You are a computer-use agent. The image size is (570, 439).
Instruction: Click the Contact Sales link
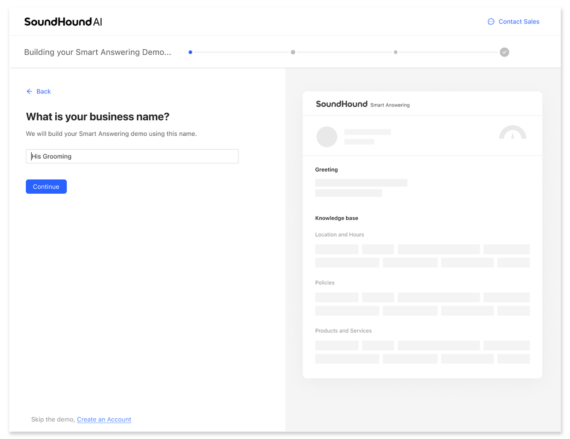click(x=519, y=21)
